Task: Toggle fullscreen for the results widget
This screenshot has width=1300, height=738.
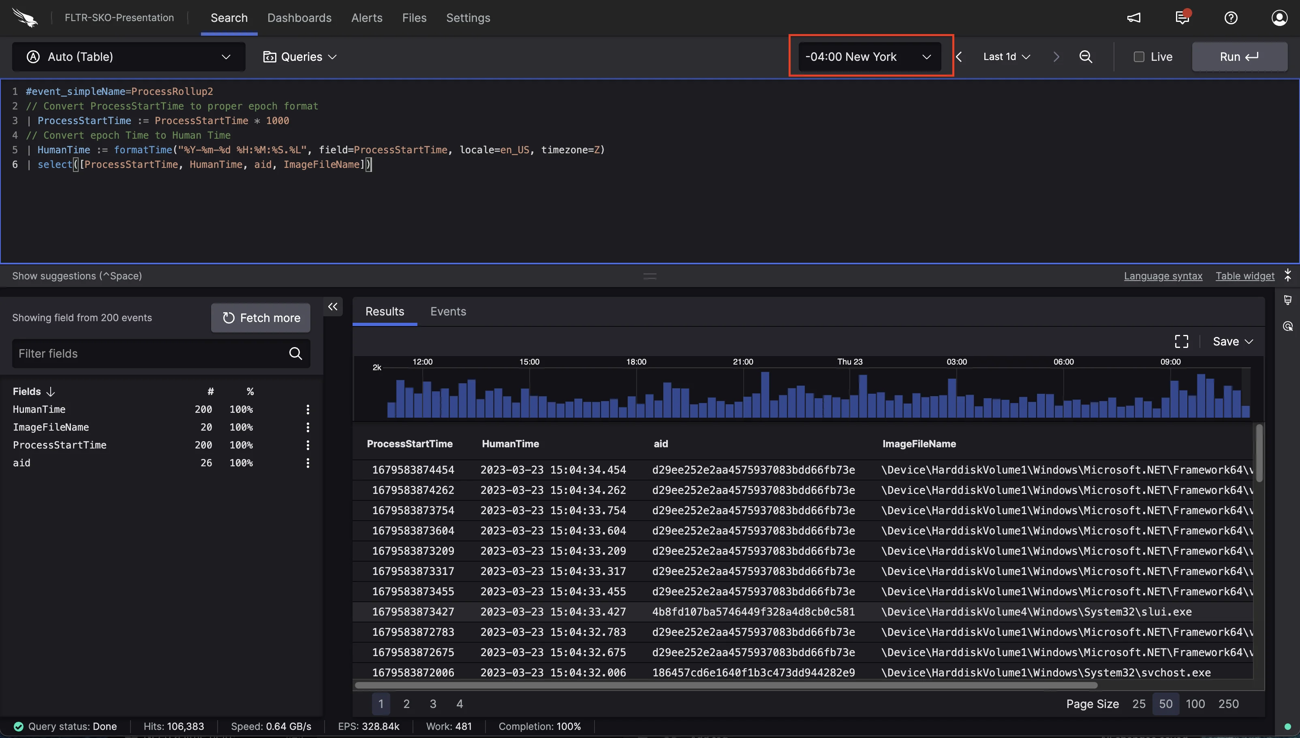Action: 1181,341
